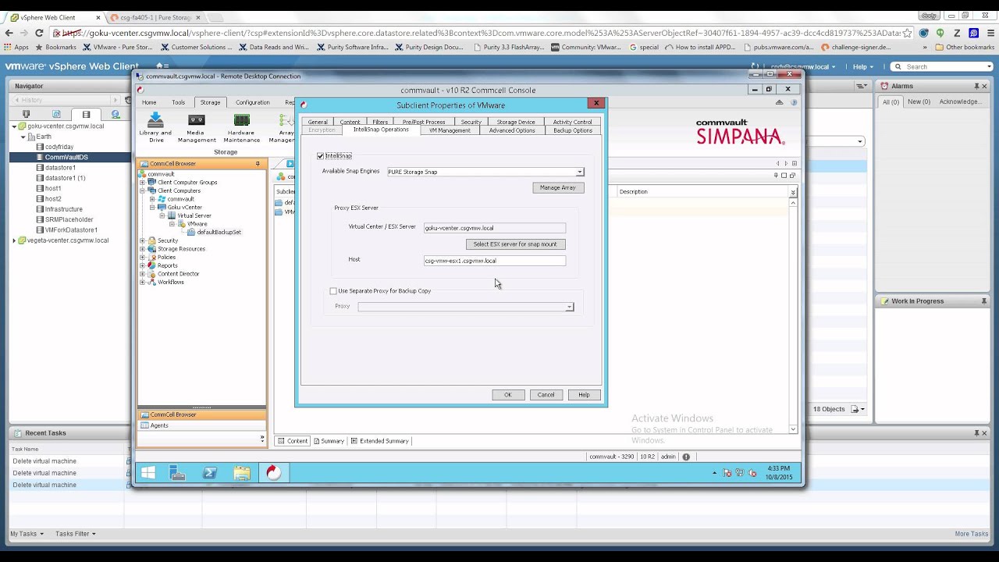The width and height of the screenshot is (999, 562).
Task: Switch to the Pre/Post Process tab
Action: [x=424, y=122]
